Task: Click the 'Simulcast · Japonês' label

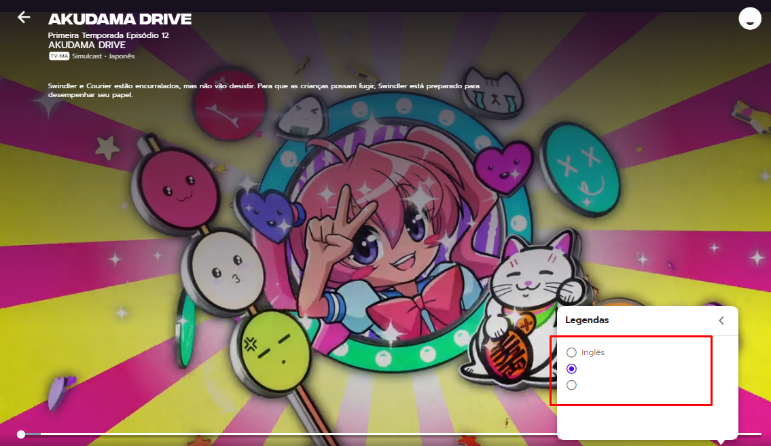Action: click(x=103, y=56)
